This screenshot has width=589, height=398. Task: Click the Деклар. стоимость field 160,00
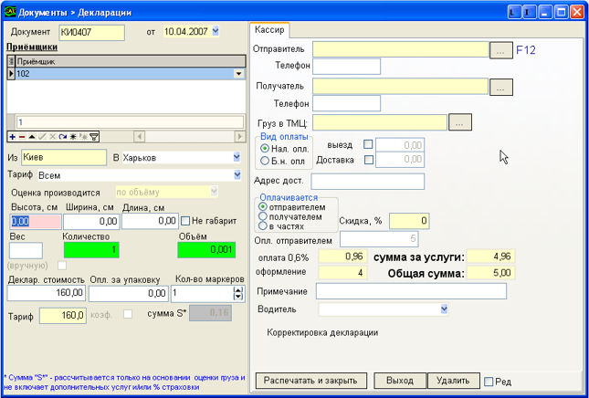coord(47,293)
